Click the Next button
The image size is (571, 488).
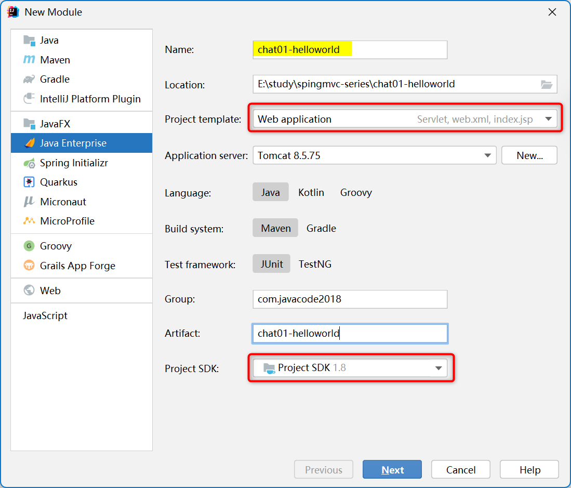point(392,469)
